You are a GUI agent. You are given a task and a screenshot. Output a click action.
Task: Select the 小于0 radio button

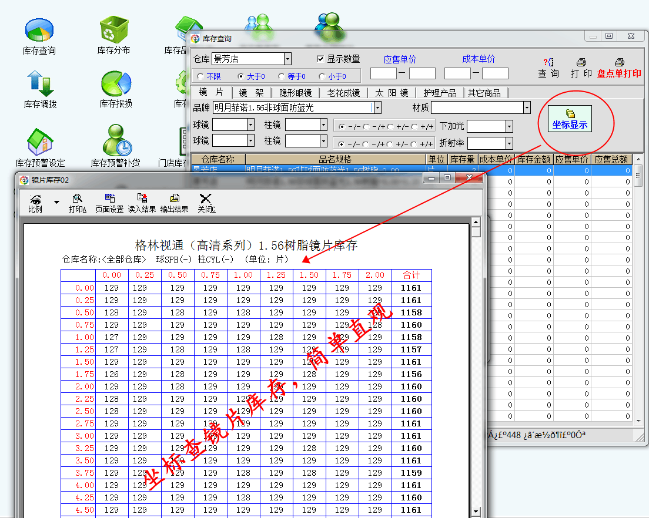[x=322, y=76]
